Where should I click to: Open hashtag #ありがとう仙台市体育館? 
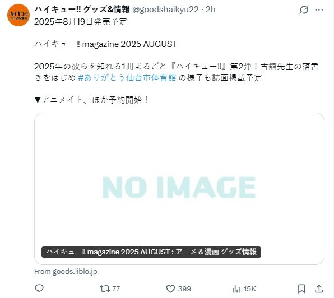pyautogui.click(x=127, y=78)
